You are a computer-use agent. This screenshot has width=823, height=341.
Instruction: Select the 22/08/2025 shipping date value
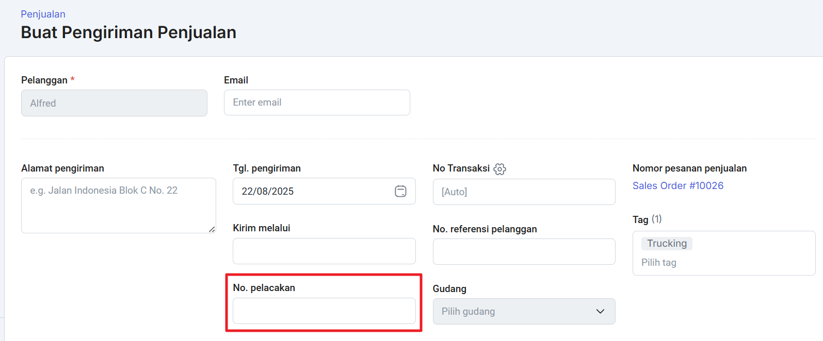[267, 191]
